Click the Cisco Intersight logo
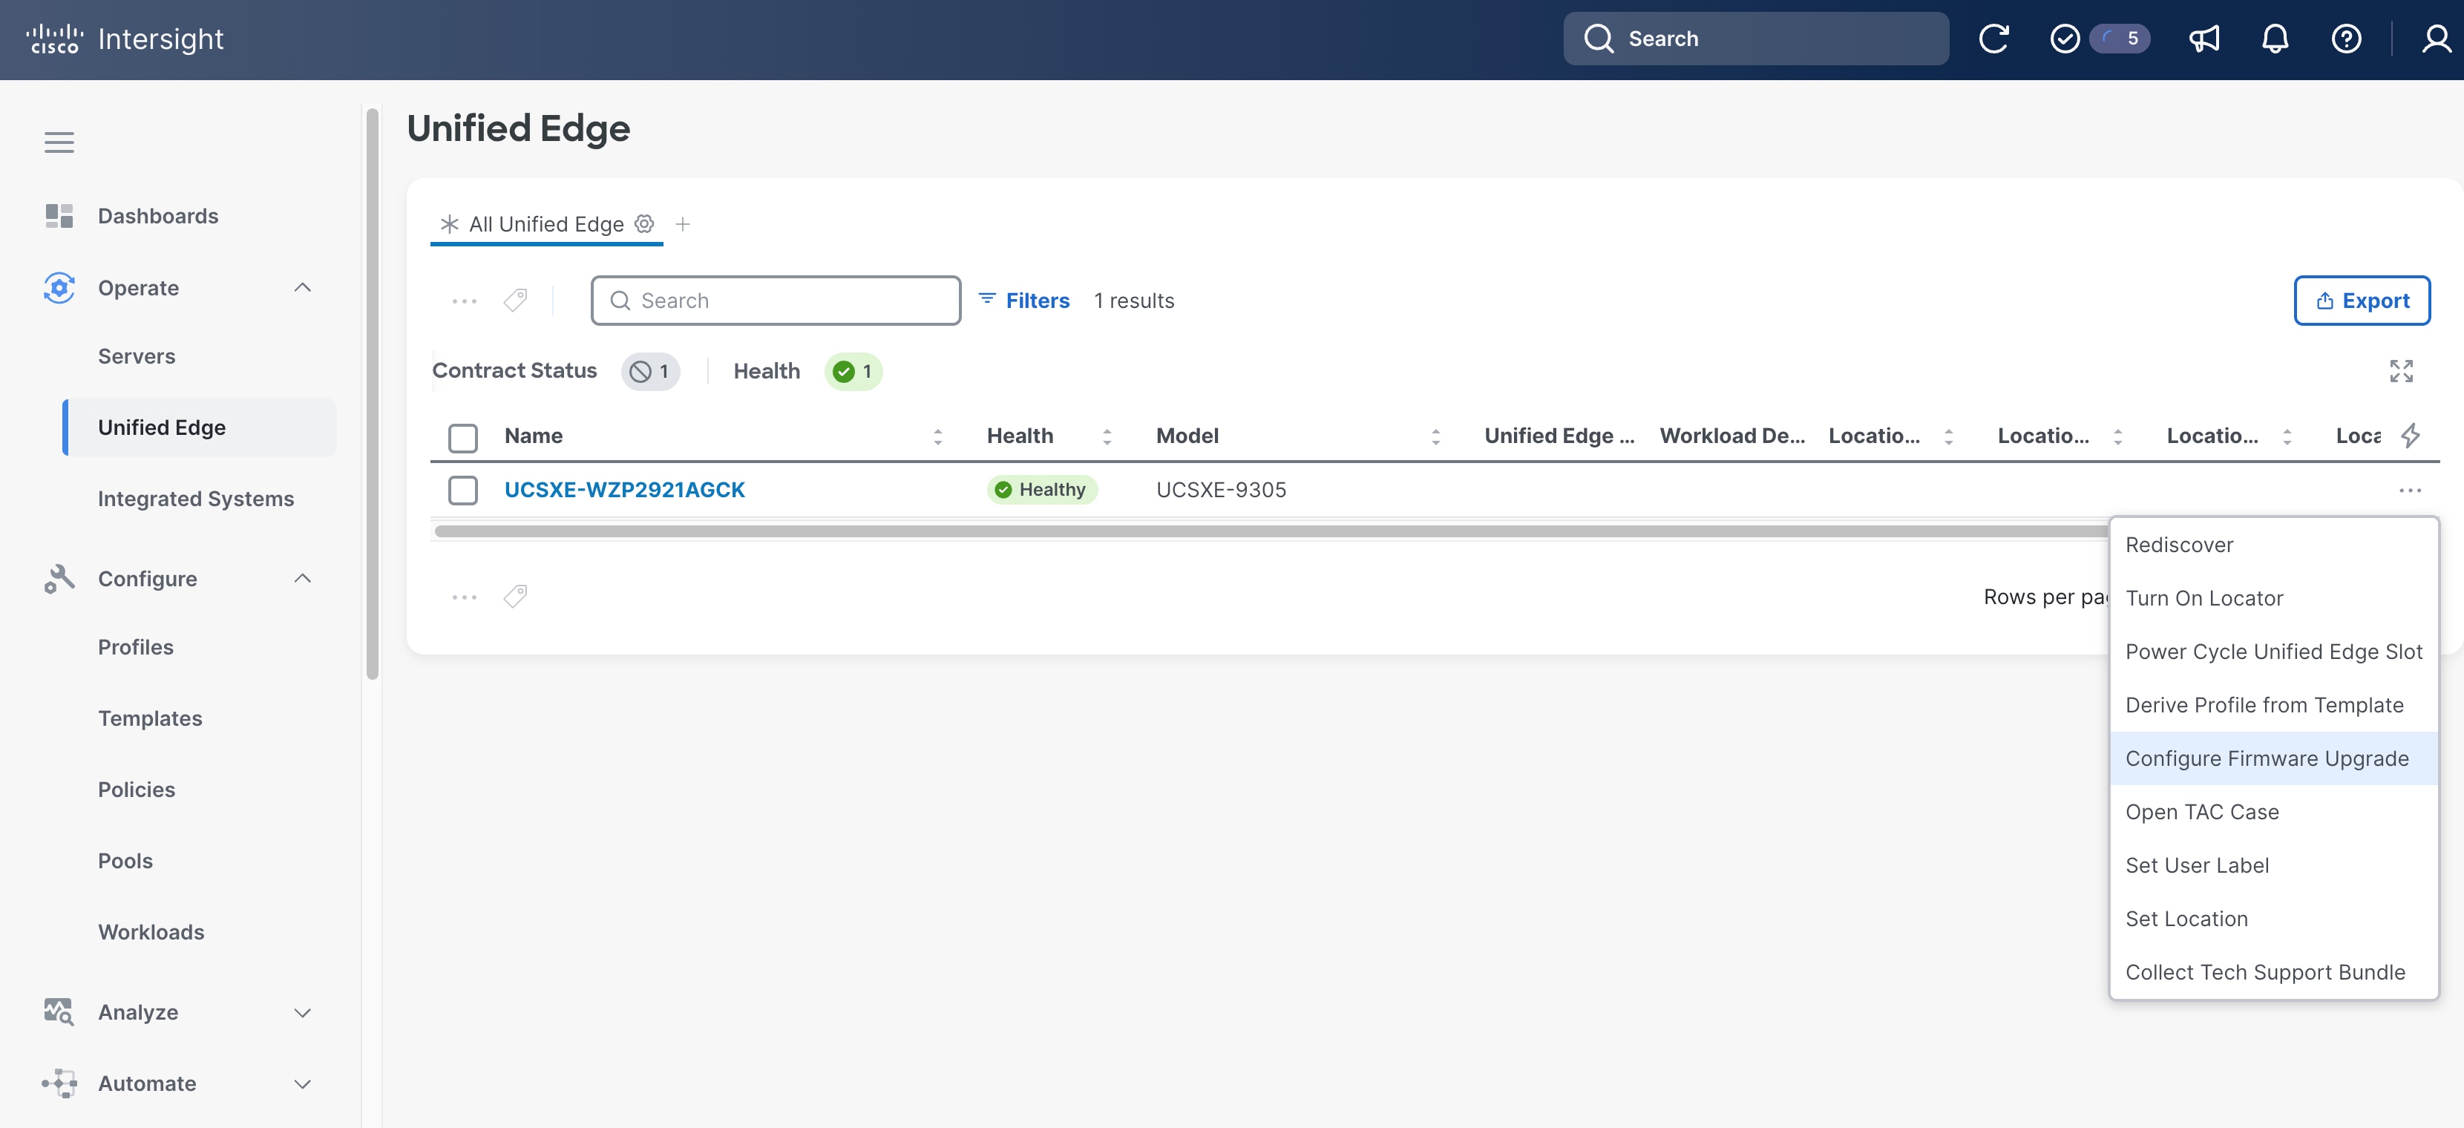This screenshot has width=2464, height=1128. 125,39
